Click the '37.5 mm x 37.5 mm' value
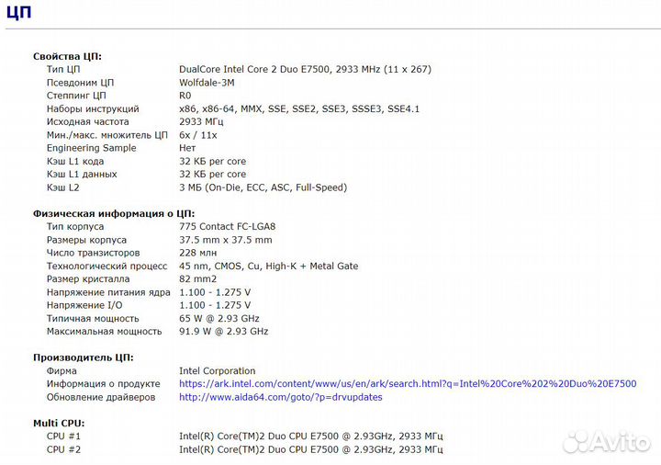The height and width of the screenshot is (465, 661). 226,240
